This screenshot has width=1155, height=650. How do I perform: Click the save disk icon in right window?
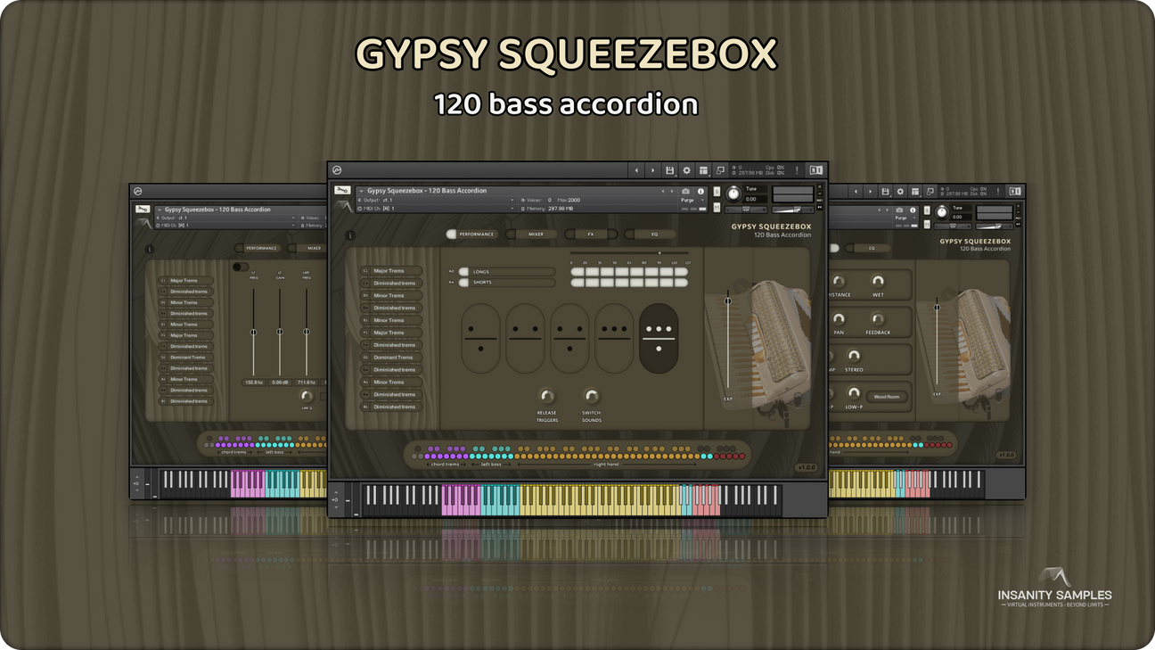[884, 191]
